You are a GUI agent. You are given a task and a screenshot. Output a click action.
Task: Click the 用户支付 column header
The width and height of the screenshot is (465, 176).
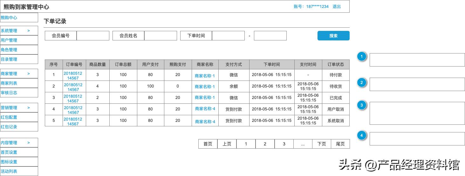(x=151, y=64)
